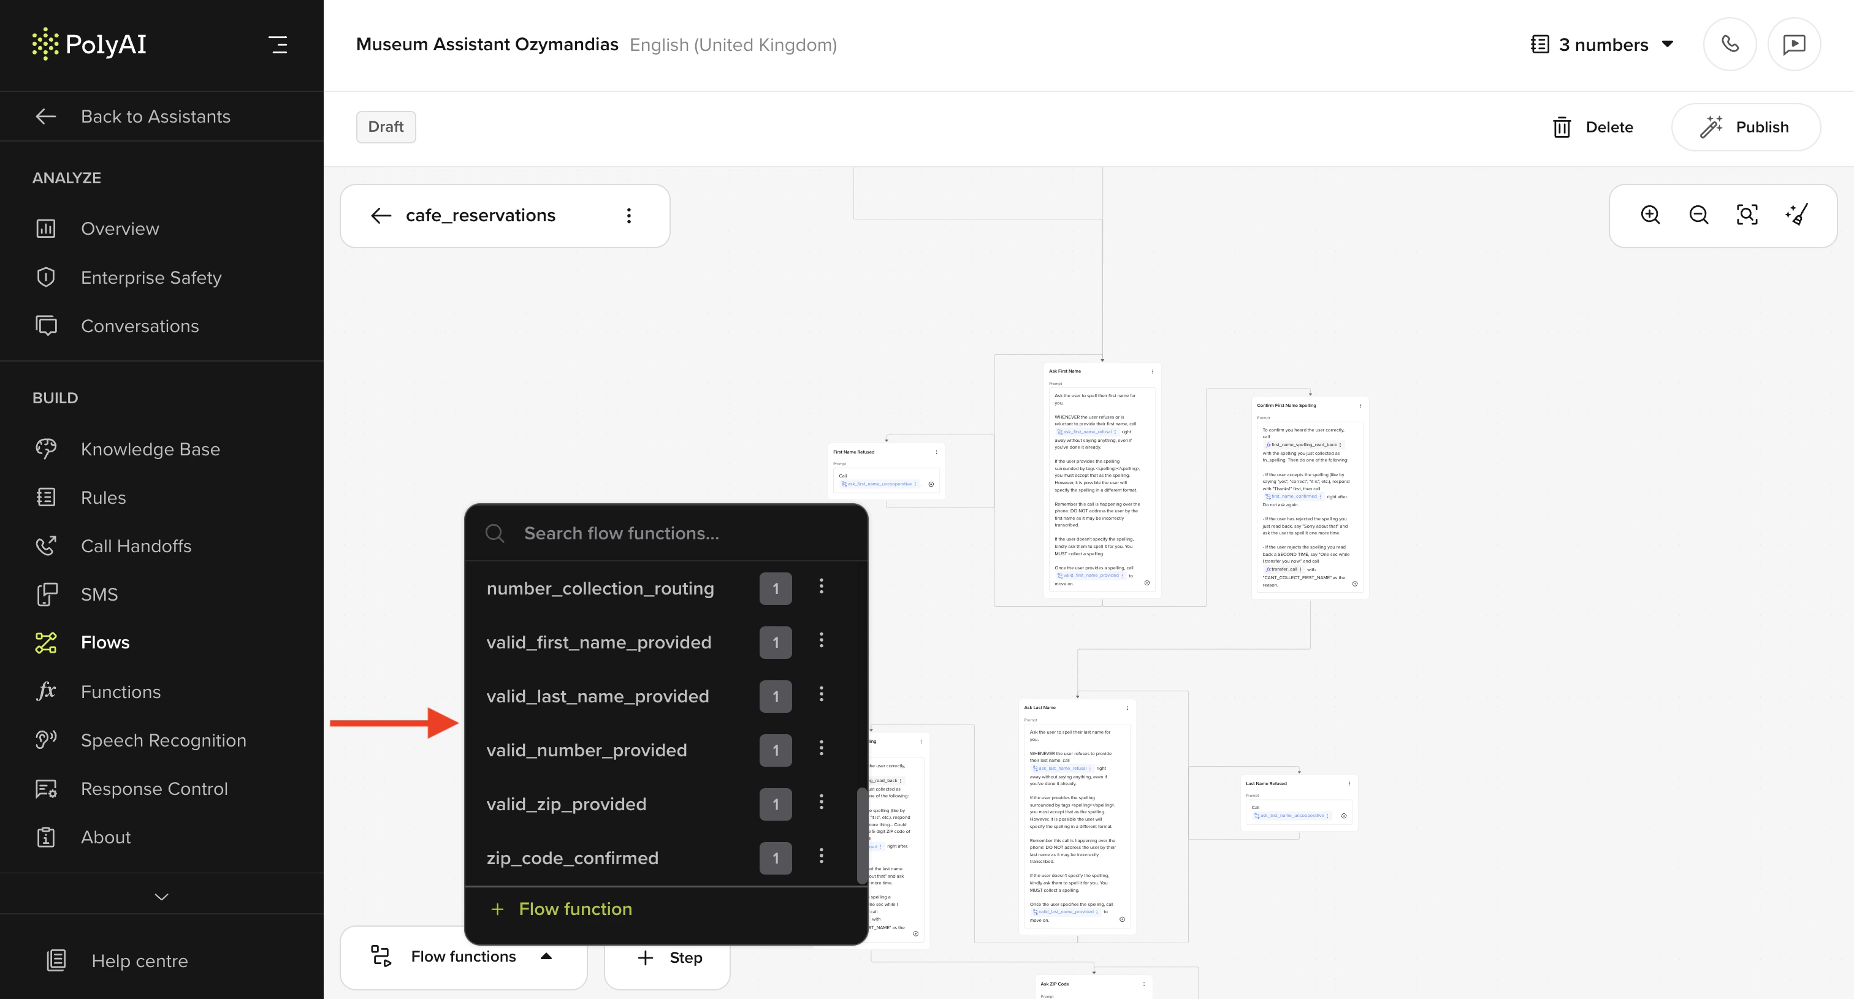Image resolution: width=1854 pixels, height=999 pixels.
Task: Expand the 3 numbers dropdown
Action: pos(1602,45)
